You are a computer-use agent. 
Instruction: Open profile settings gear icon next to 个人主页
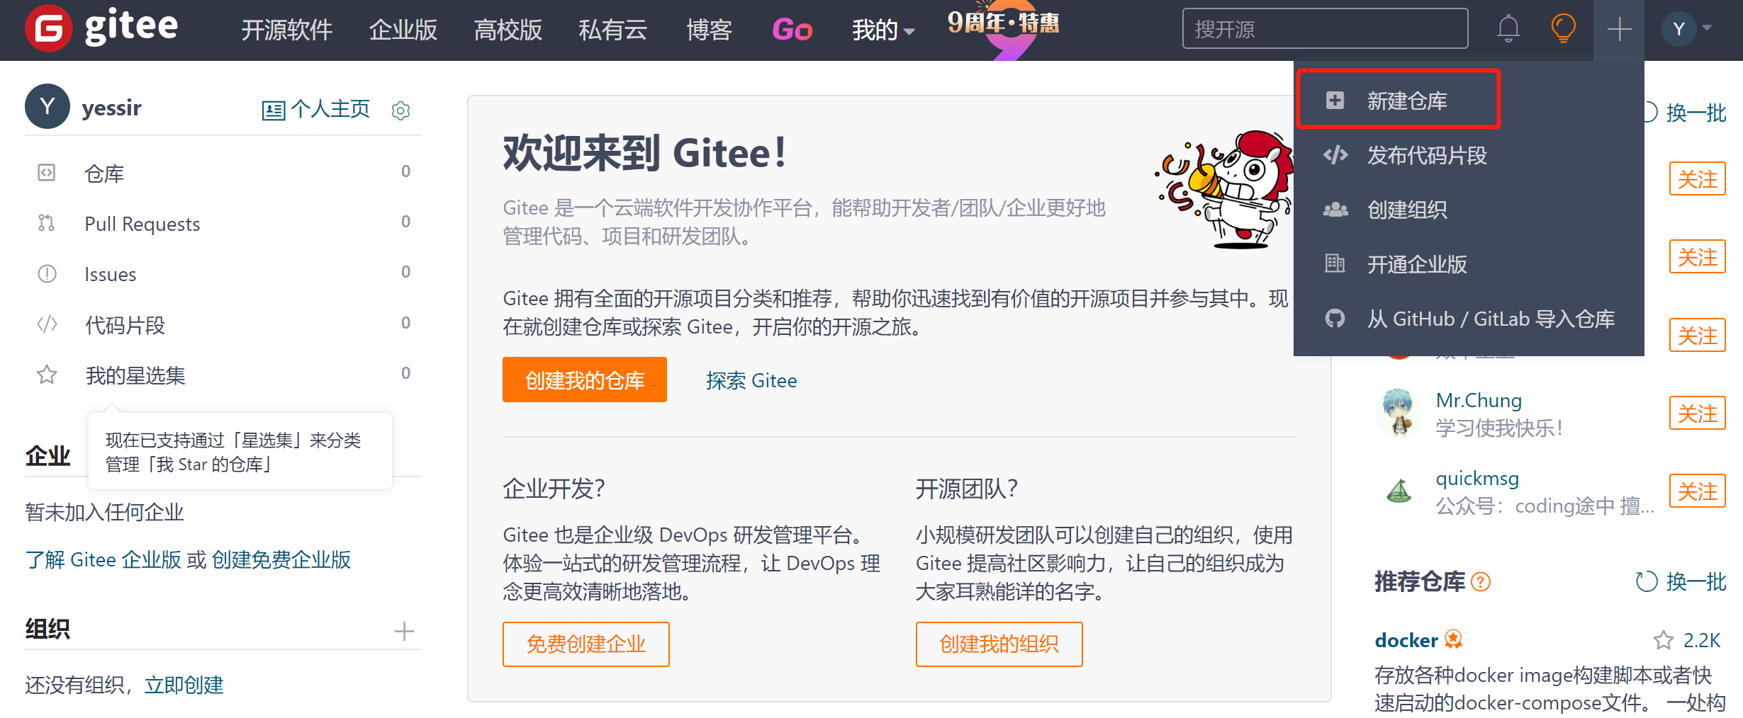point(400,110)
